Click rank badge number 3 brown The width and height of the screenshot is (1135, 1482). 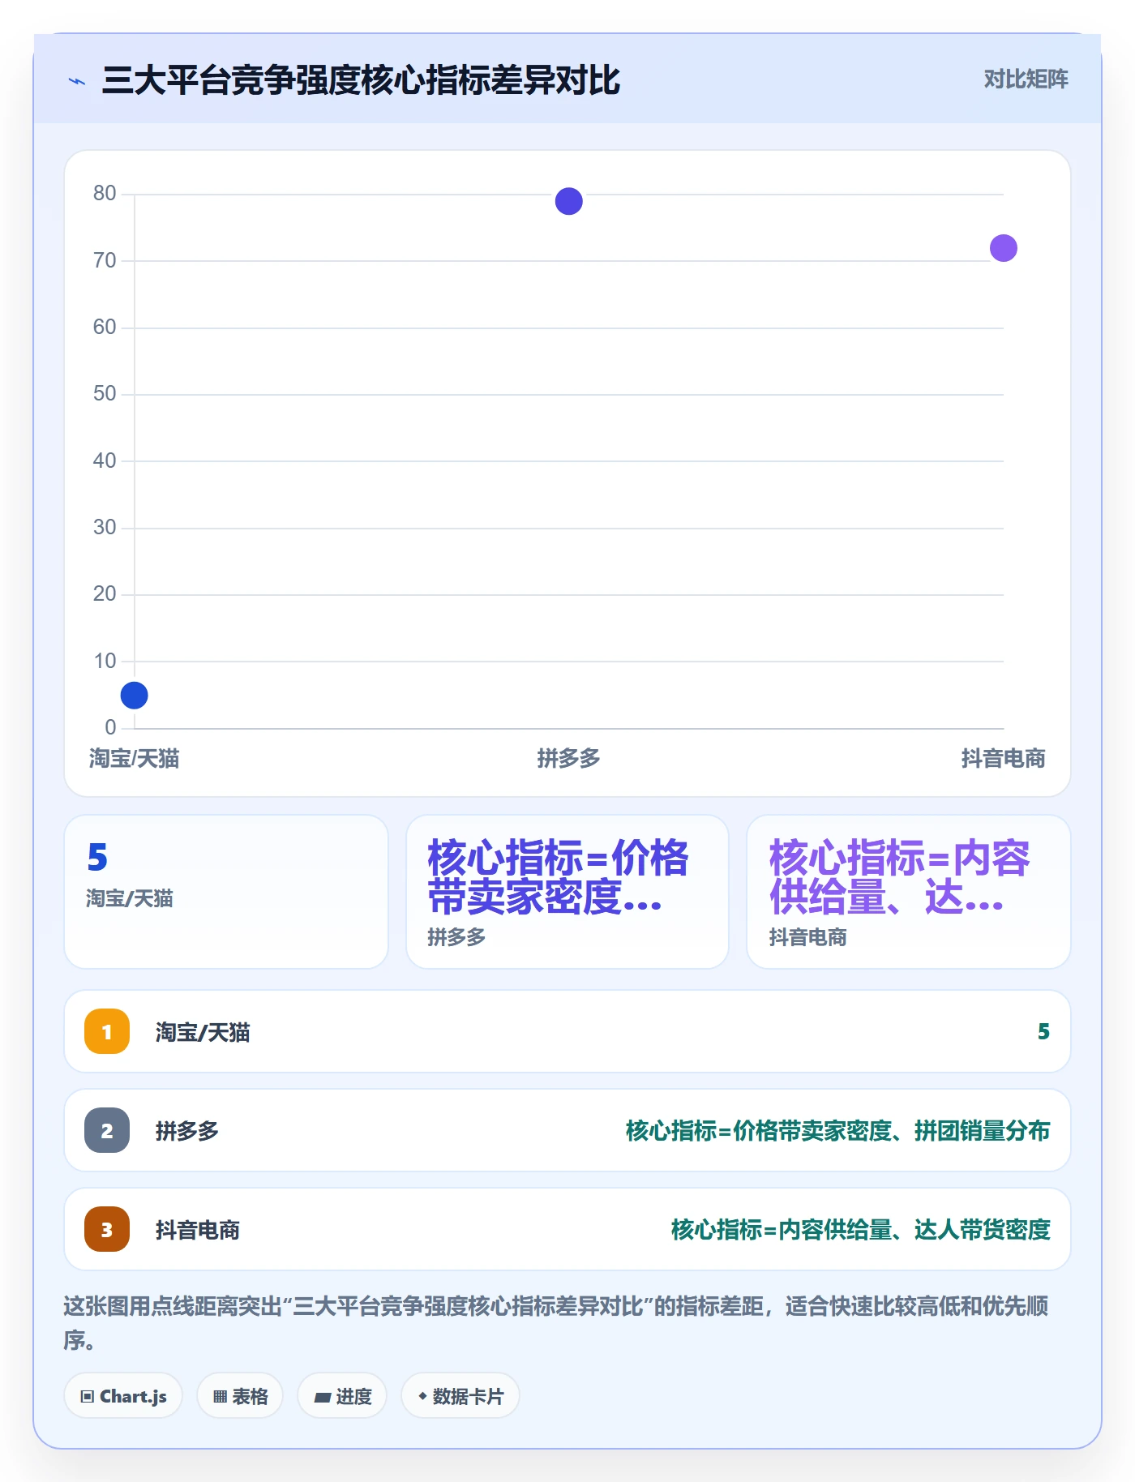coord(107,1229)
